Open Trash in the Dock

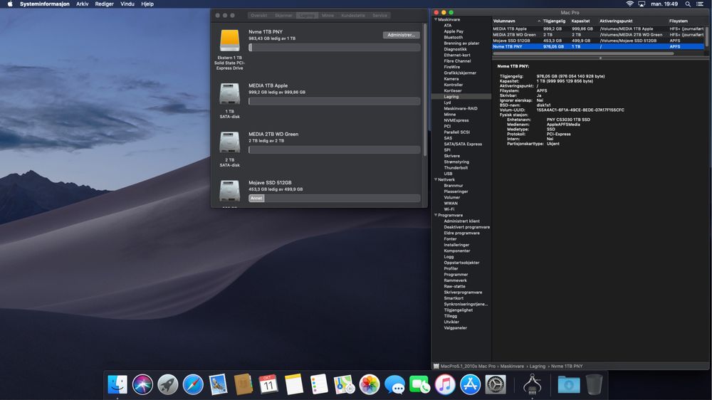tap(594, 384)
